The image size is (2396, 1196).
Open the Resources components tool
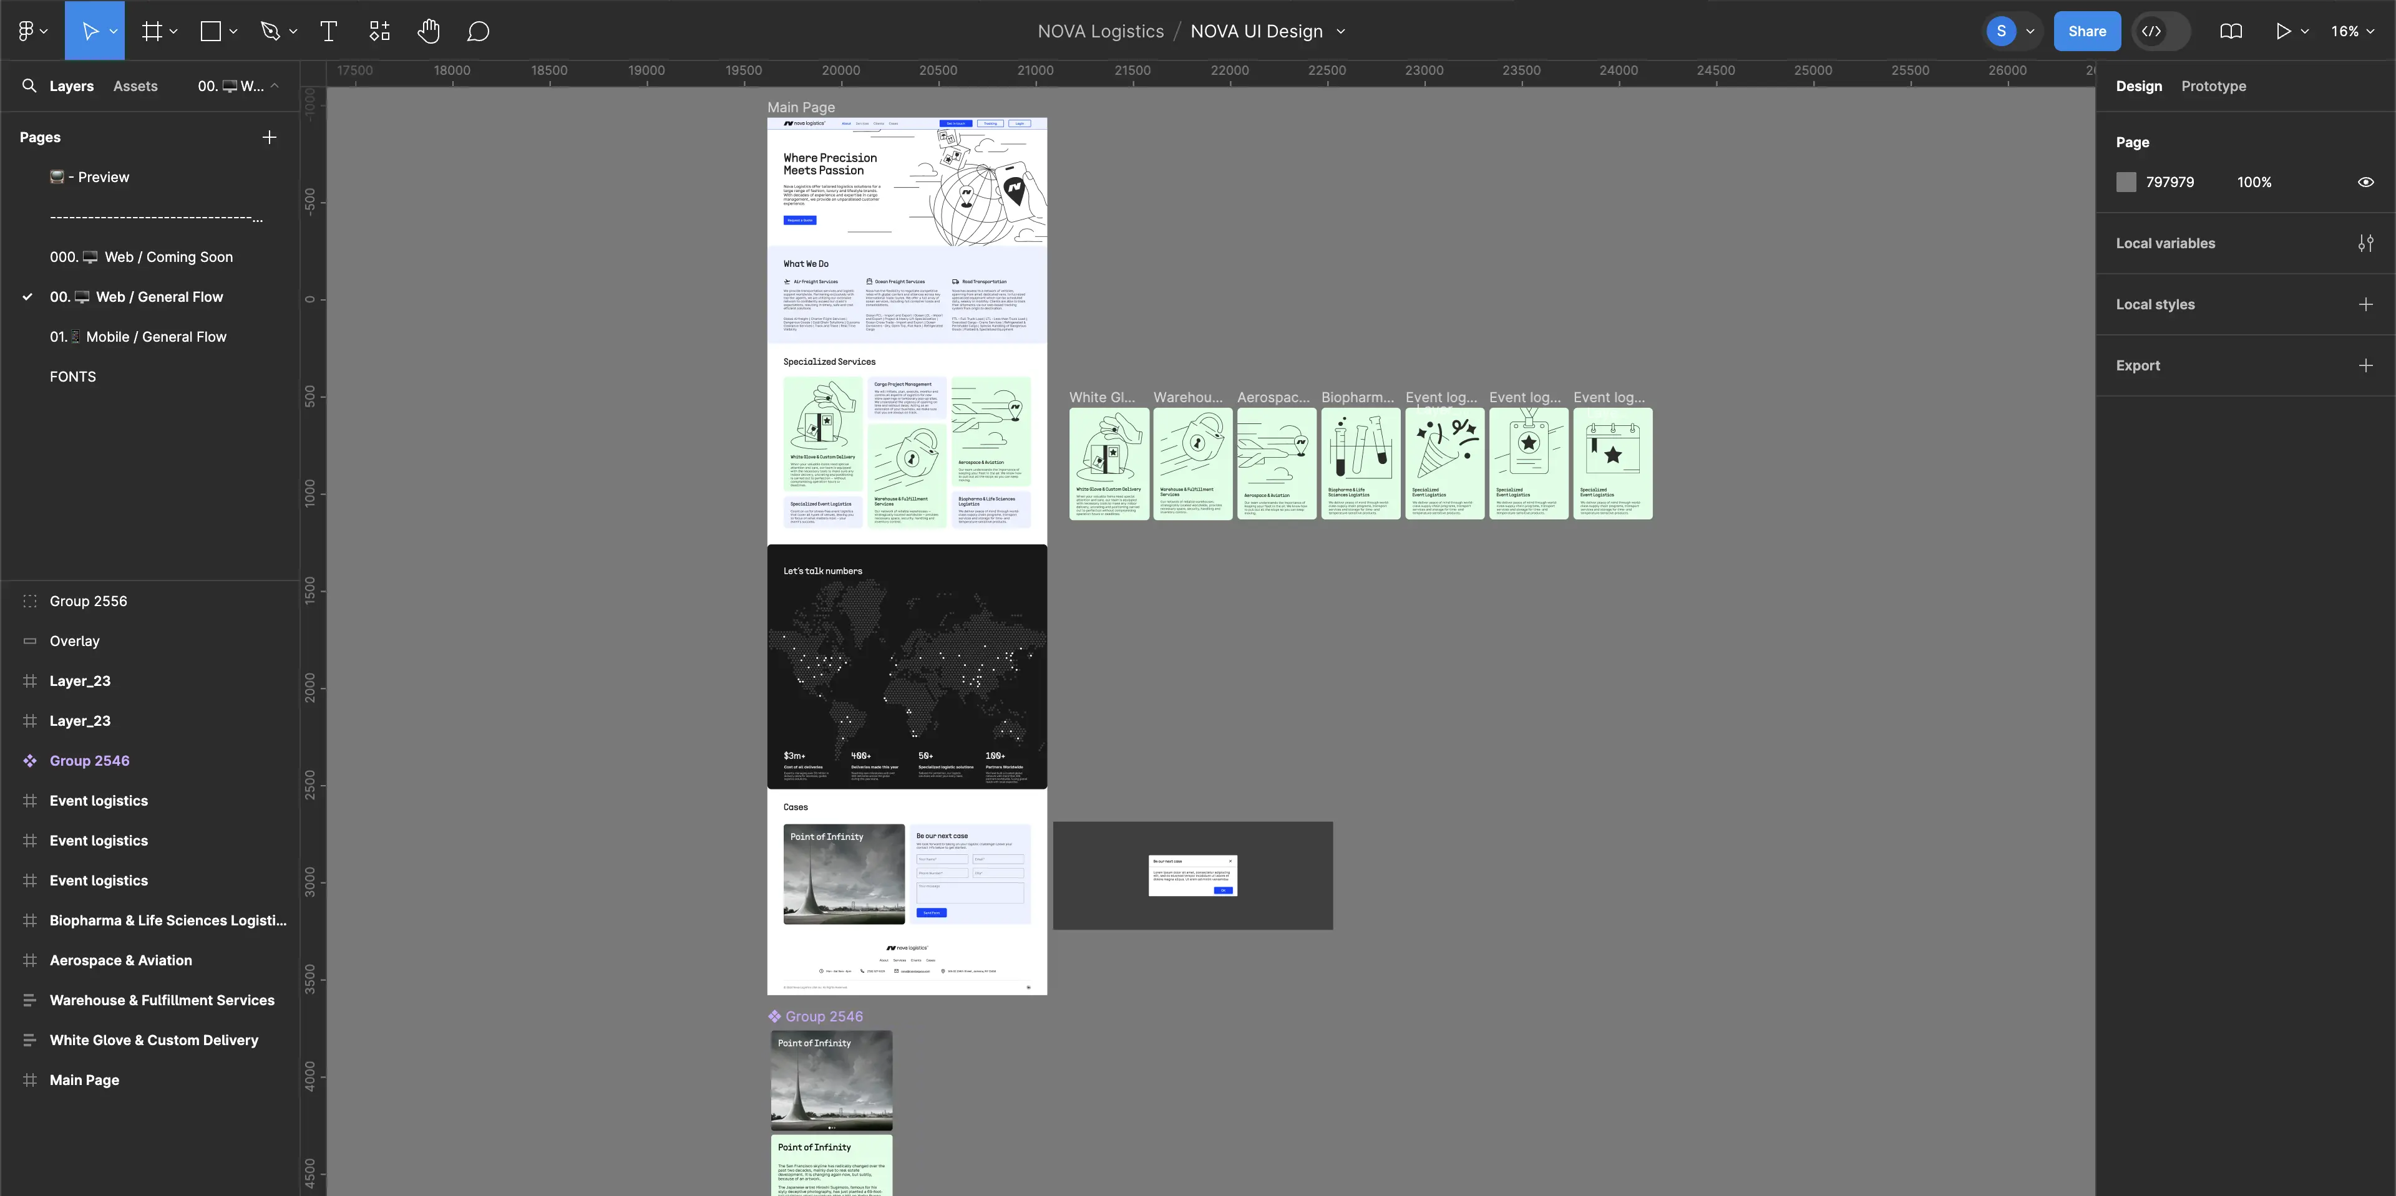pyautogui.click(x=379, y=31)
